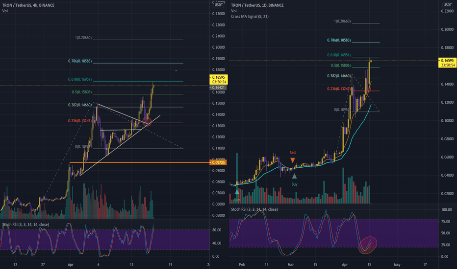Select the 0.5(0.15806) Fibonacci level on 1D chart
The width and height of the screenshot is (457, 269).
click(341, 66)
